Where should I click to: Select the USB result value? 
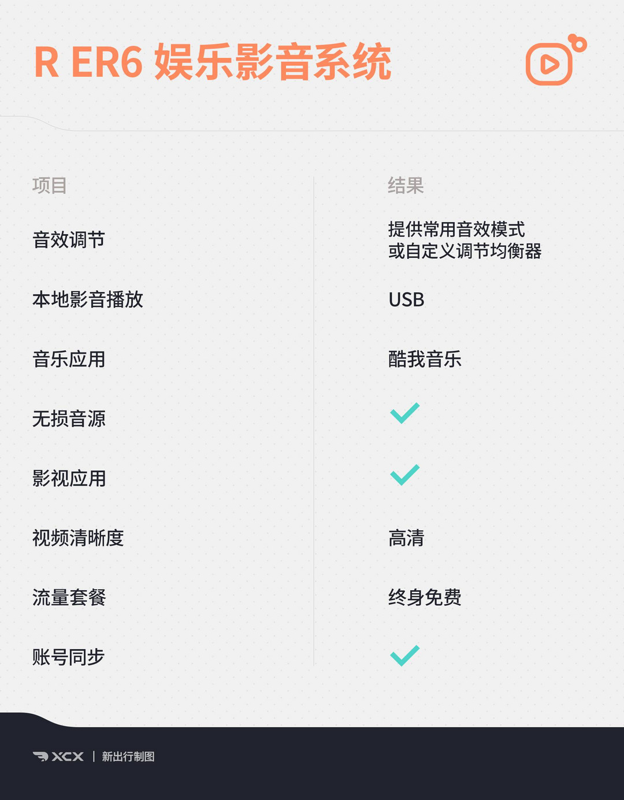click(406, 300)
